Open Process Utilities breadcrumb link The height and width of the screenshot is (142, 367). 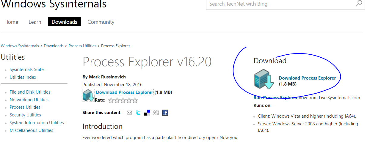(x=82, y=46)
